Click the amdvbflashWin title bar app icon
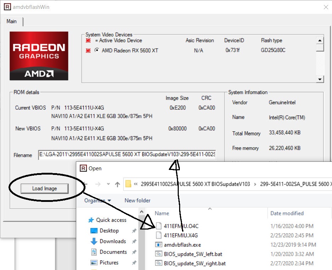Image resolution: width=332 pixels, height=270 pixels. point(7,7)
